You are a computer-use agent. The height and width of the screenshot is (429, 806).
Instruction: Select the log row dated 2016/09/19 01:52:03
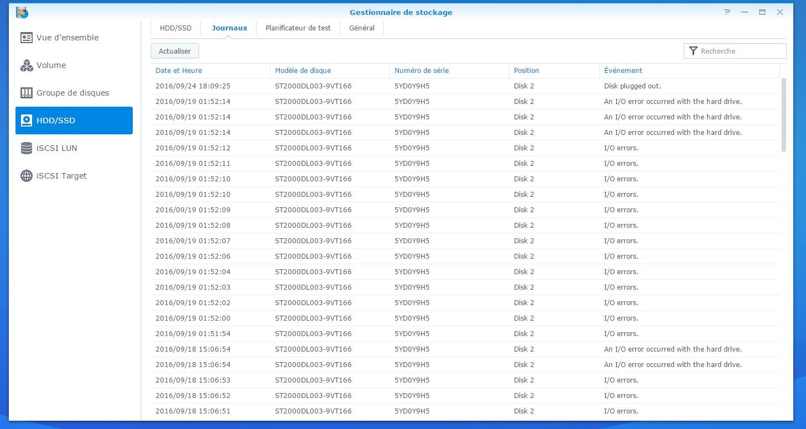coord(465,287)
